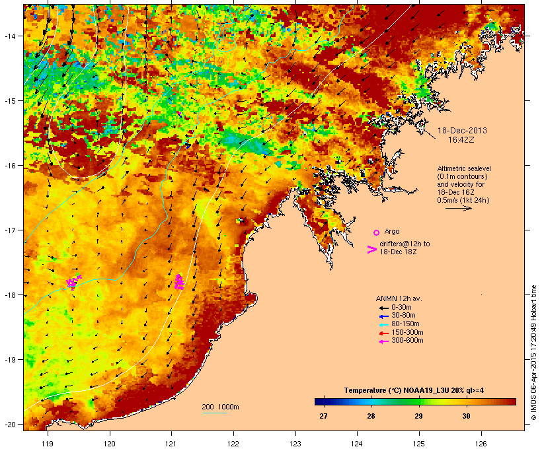Click the longitude label 126
The image size is (542, 449).
(x=481, y=444)
